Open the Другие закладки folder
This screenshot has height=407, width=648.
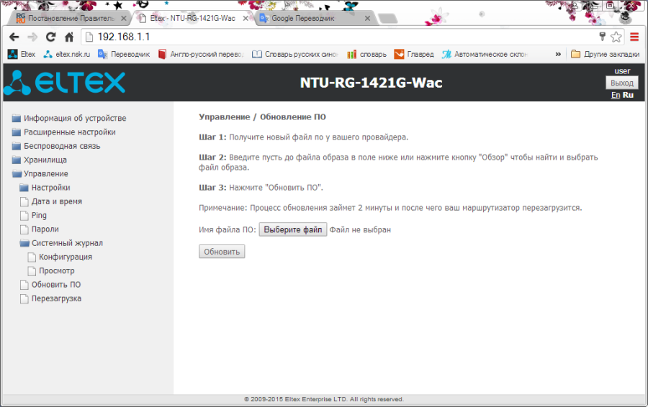pos(605,54)
